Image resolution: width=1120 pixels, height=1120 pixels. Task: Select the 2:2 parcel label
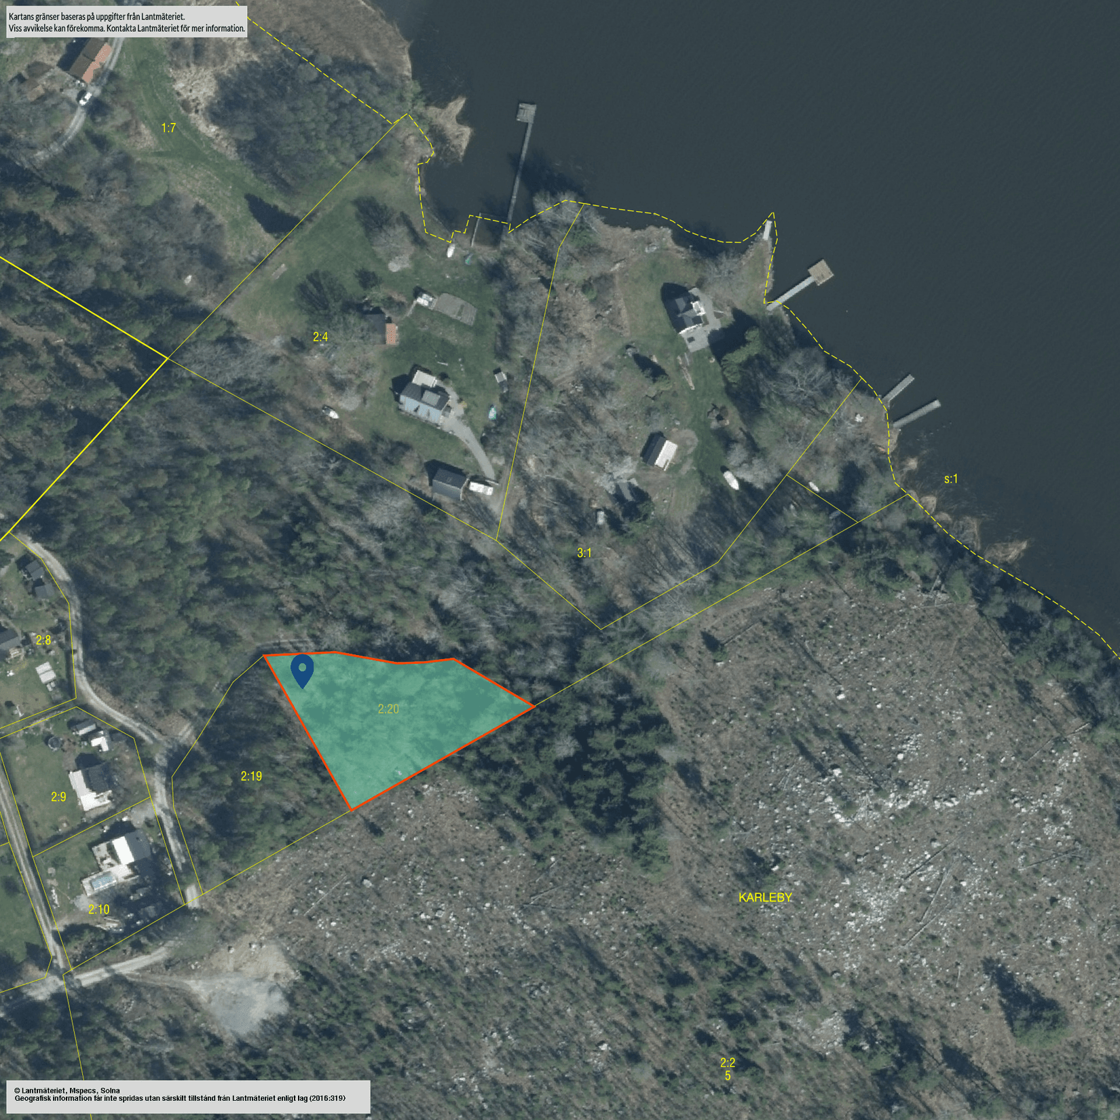tap(727, 1062)
